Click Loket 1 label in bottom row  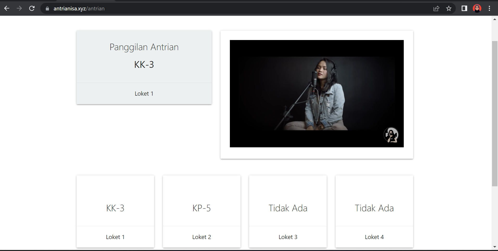click(115, 237)
